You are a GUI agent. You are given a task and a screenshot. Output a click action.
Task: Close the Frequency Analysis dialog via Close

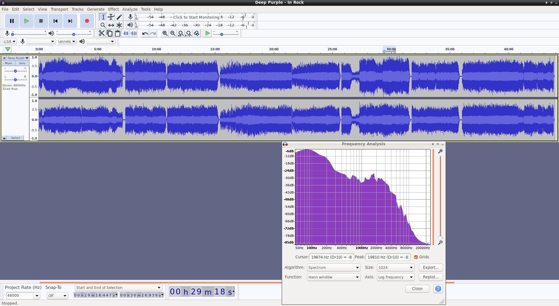tap(417, 289)
